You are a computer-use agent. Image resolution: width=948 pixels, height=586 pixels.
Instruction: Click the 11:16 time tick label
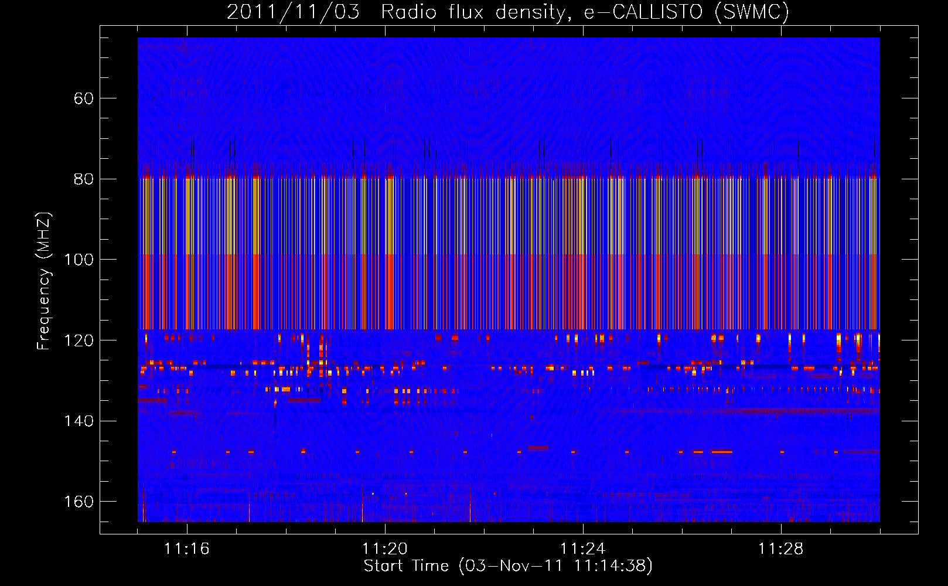click(187, 548)
